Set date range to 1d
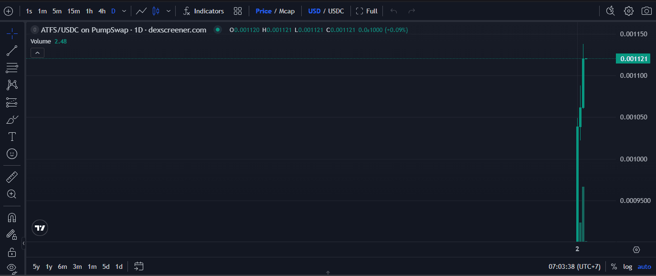 coord(119,266)
